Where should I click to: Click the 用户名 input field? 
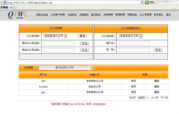(x=134, y=43)
